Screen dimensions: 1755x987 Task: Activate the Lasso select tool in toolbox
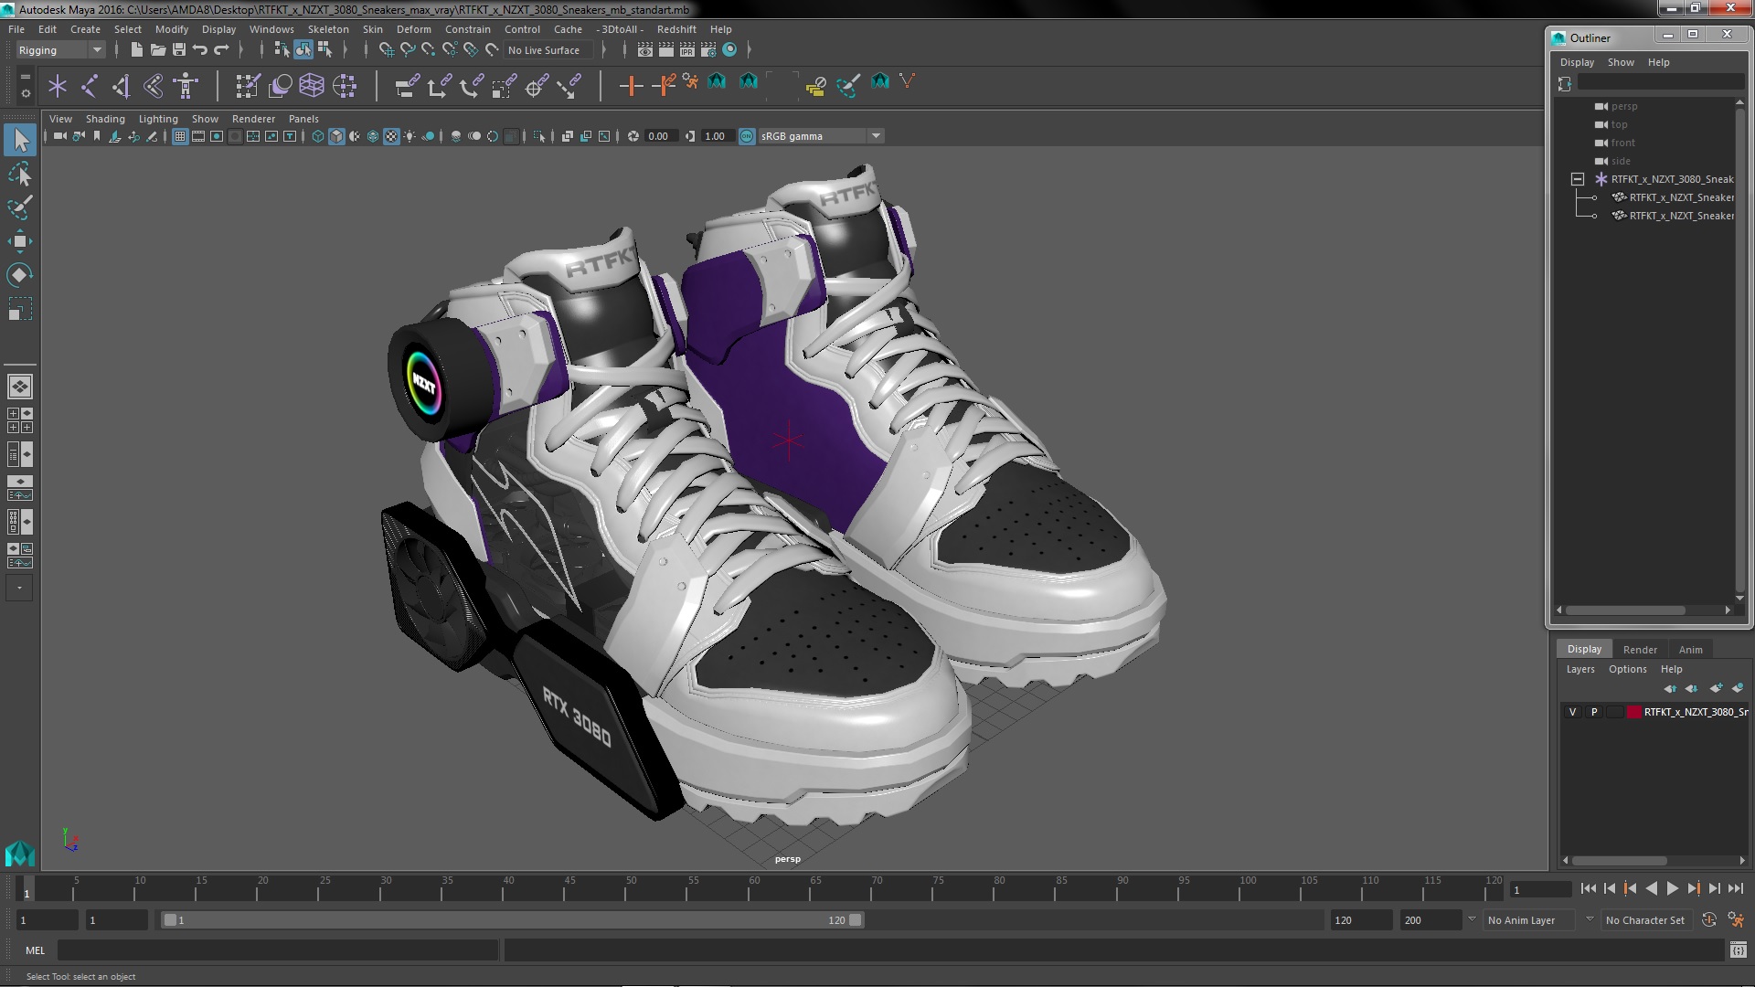point(19,174)
